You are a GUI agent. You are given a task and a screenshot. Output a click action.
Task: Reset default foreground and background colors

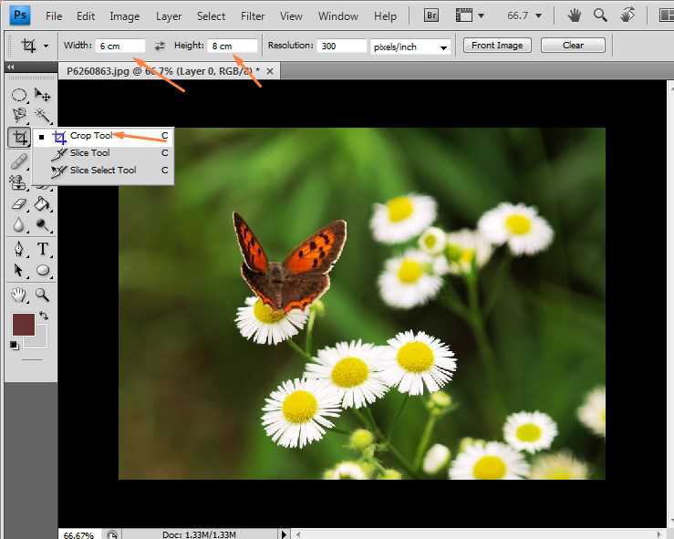pyautogui.click(x=15, y=345)
